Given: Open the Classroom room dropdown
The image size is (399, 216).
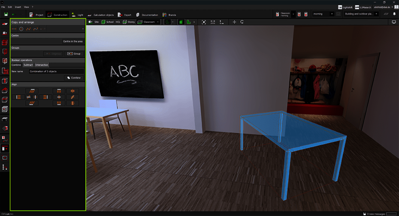Looking at the screenshot, I should (x=148, y=22).
